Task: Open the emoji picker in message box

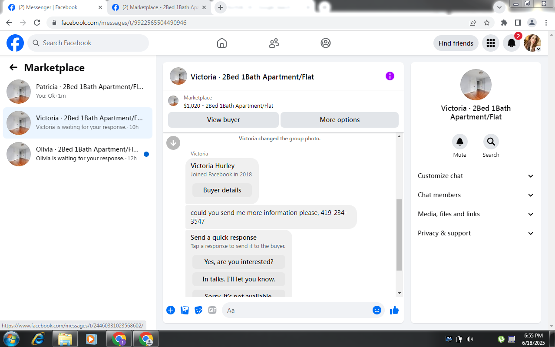Action: 377,310
